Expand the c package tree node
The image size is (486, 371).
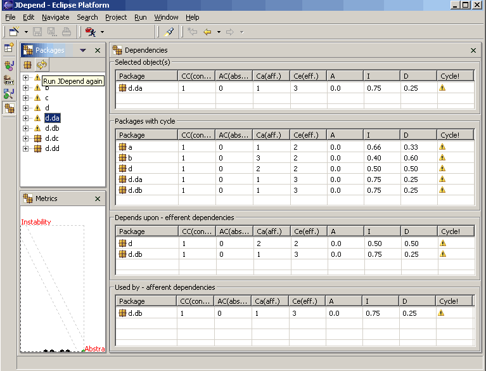[26, 98]
